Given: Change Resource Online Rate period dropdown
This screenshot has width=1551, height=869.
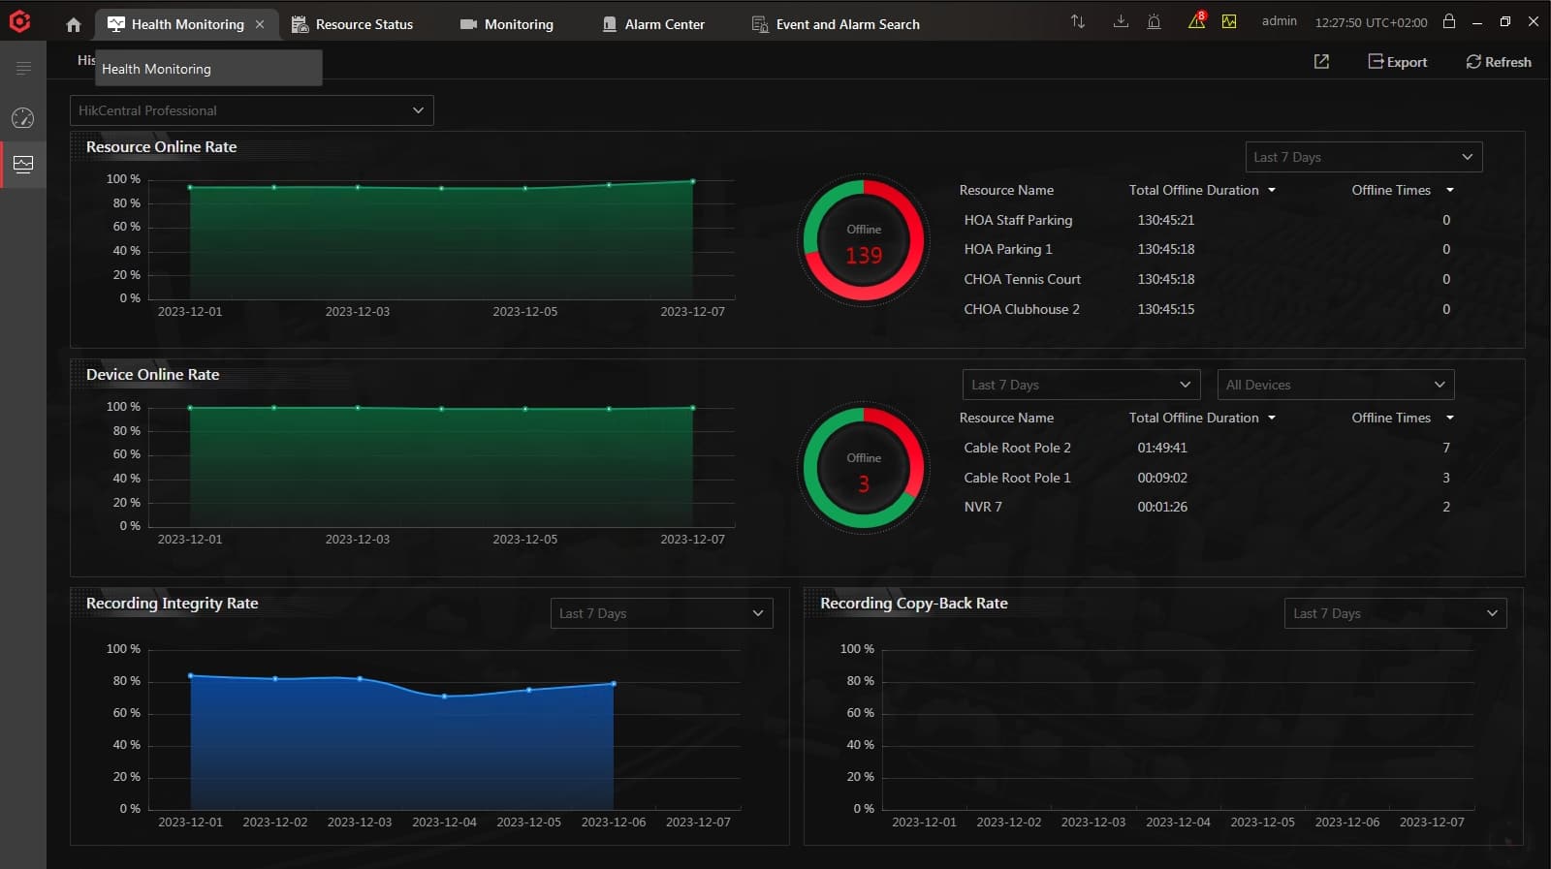Looking at the screenshot, I should click(x=1364, y=157).
